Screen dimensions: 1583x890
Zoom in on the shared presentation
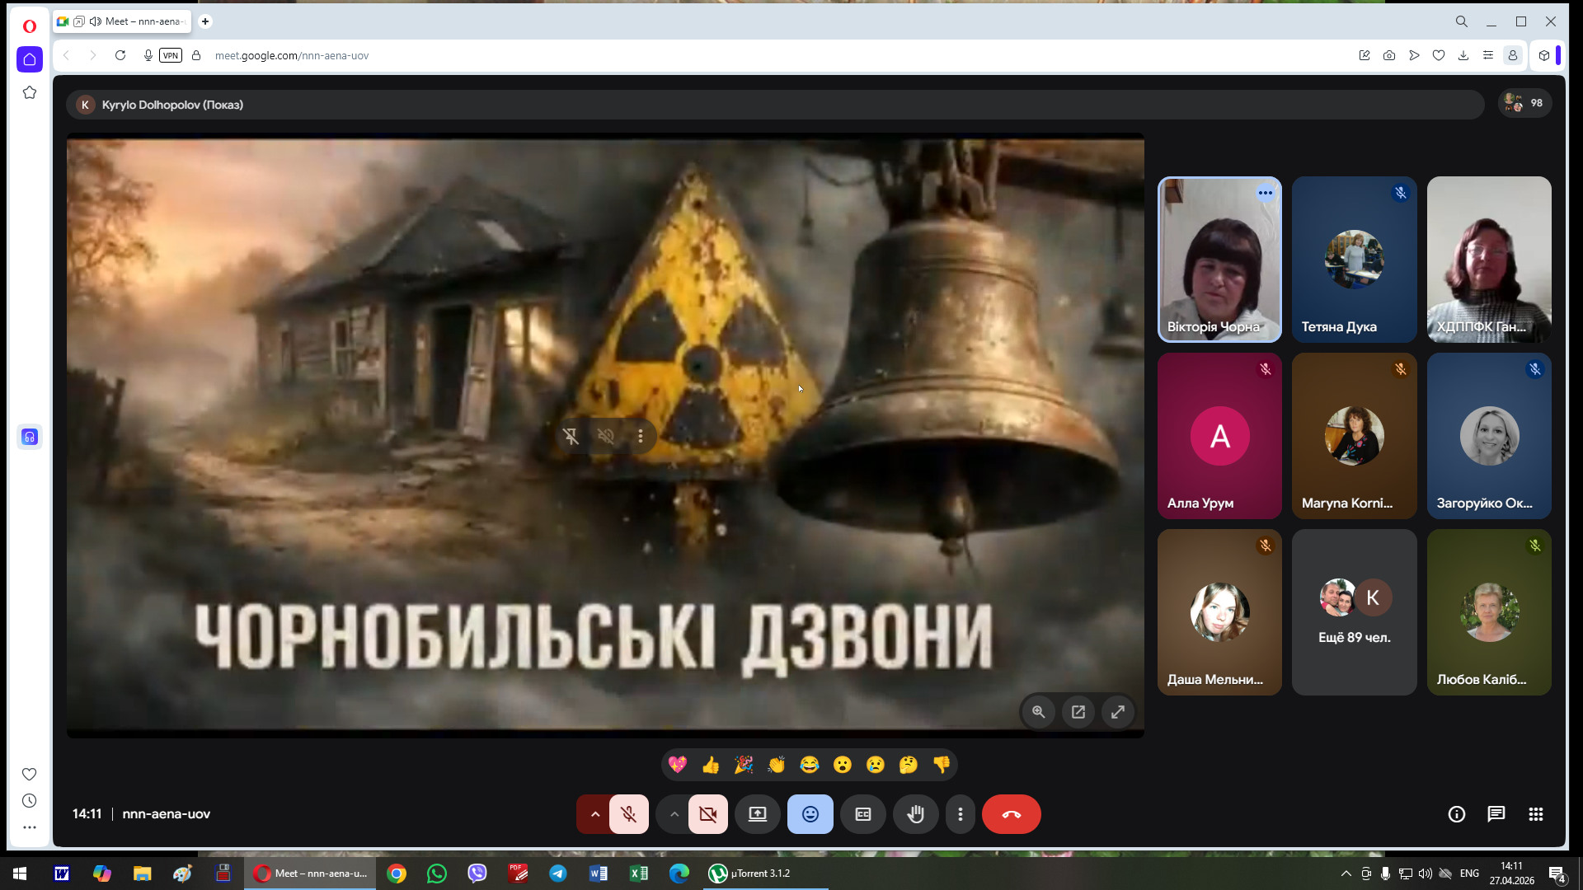(1039, 712)
